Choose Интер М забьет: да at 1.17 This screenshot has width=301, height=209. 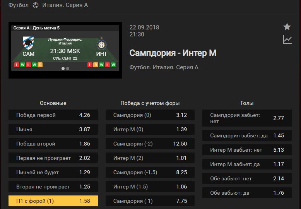[247, 164]
